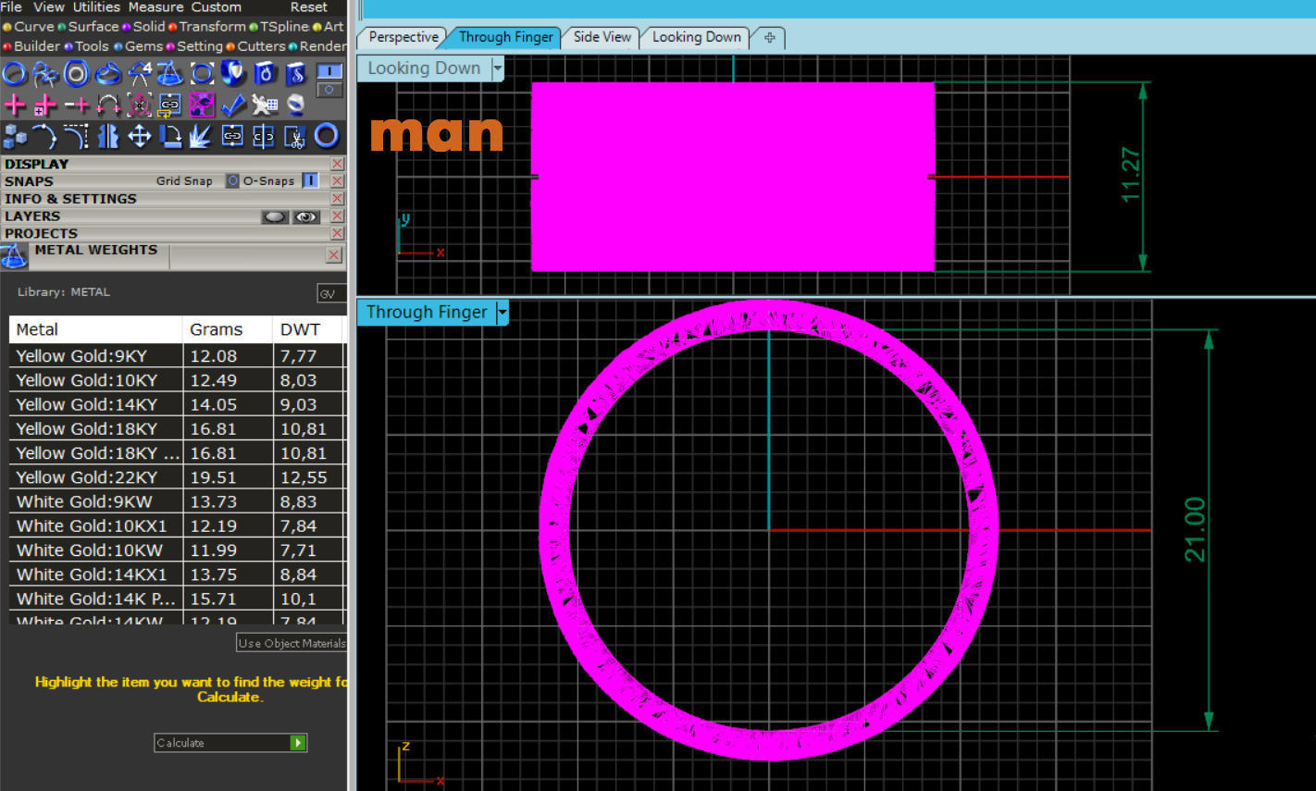Click the ring on display stand icon
The image size is (1316, 791).
pos(295,105)
